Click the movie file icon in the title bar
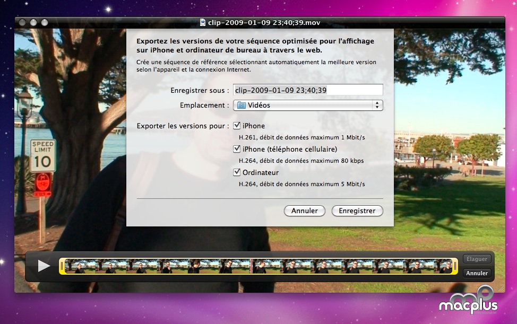 203,22
